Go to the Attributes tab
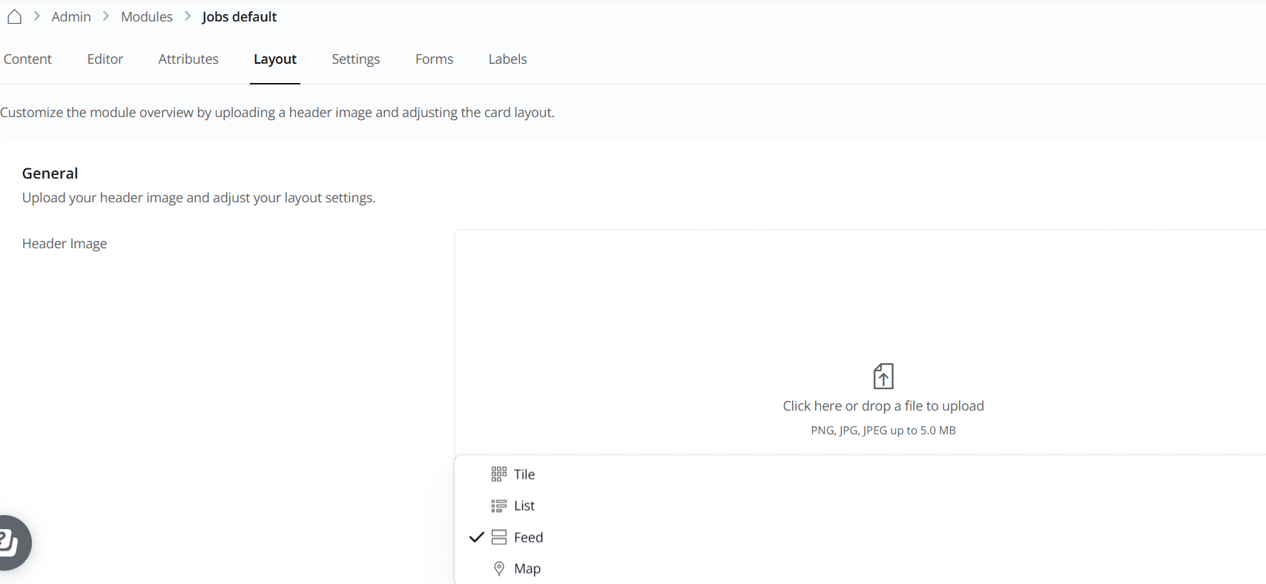Screen dimensions: 1266x584 (x=188, y=59)
